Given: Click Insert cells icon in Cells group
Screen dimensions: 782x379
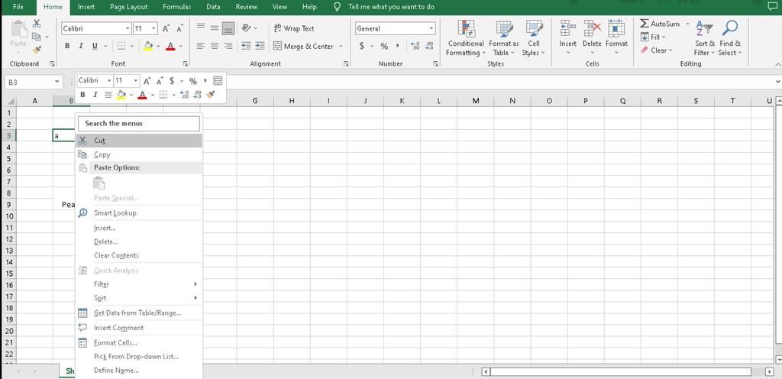Looking at the screenshot, I should tap(567, 28).
